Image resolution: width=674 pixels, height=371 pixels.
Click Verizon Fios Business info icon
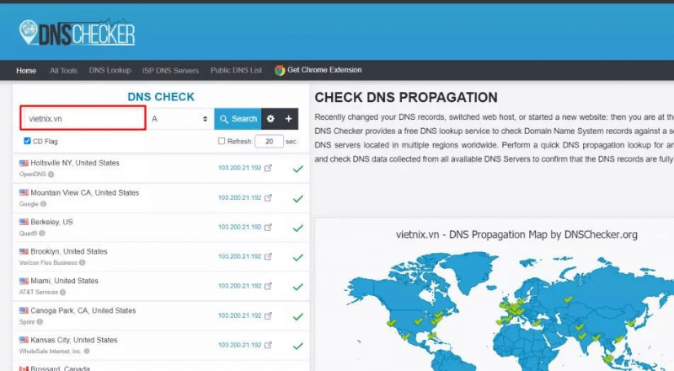82,262
